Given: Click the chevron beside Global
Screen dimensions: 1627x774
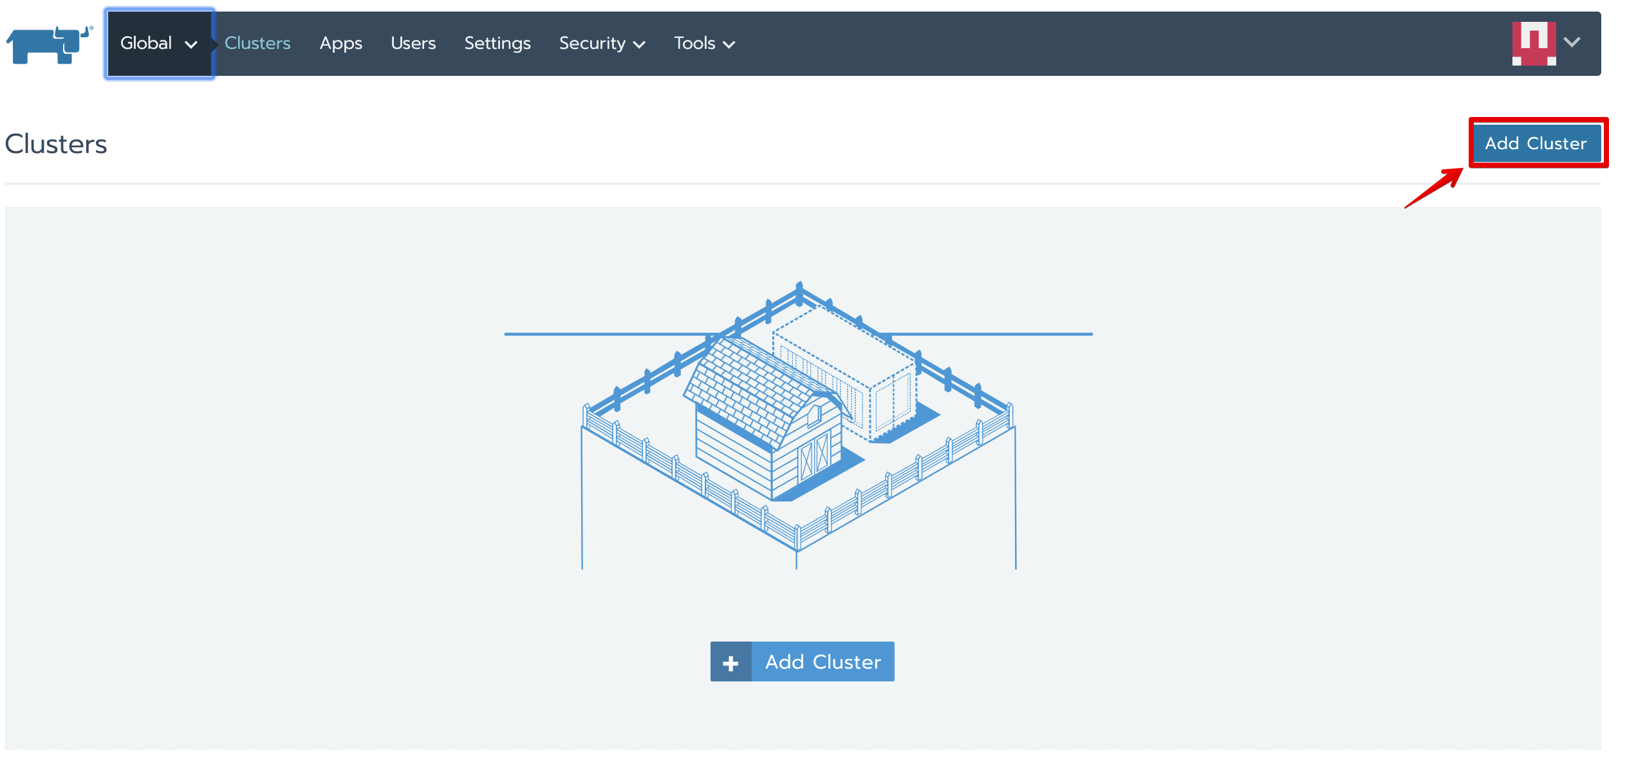Looking at the screenshot, I should 191,45.
